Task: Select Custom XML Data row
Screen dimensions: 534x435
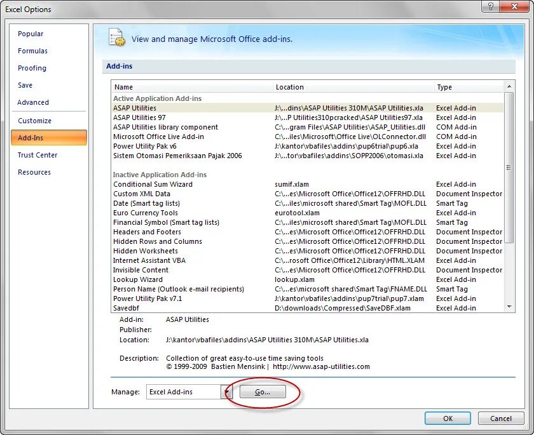Action: (x=308, y=194)
